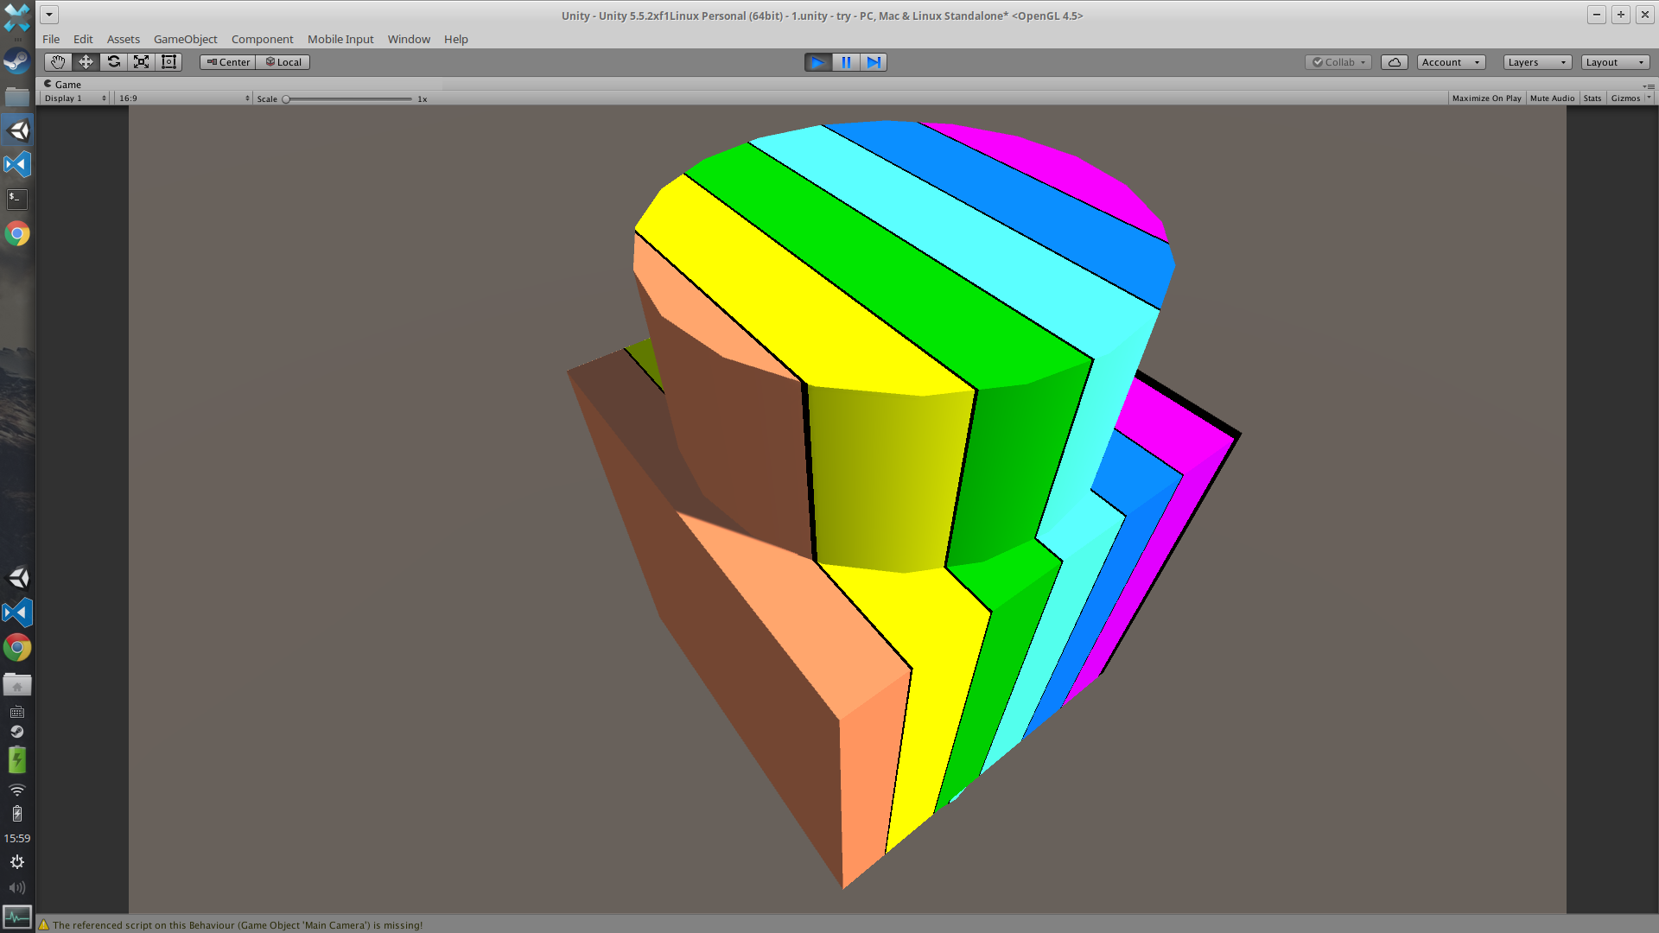Toggle the Center pivot button
Screen dimensions: 1659x933
point(228,62)
